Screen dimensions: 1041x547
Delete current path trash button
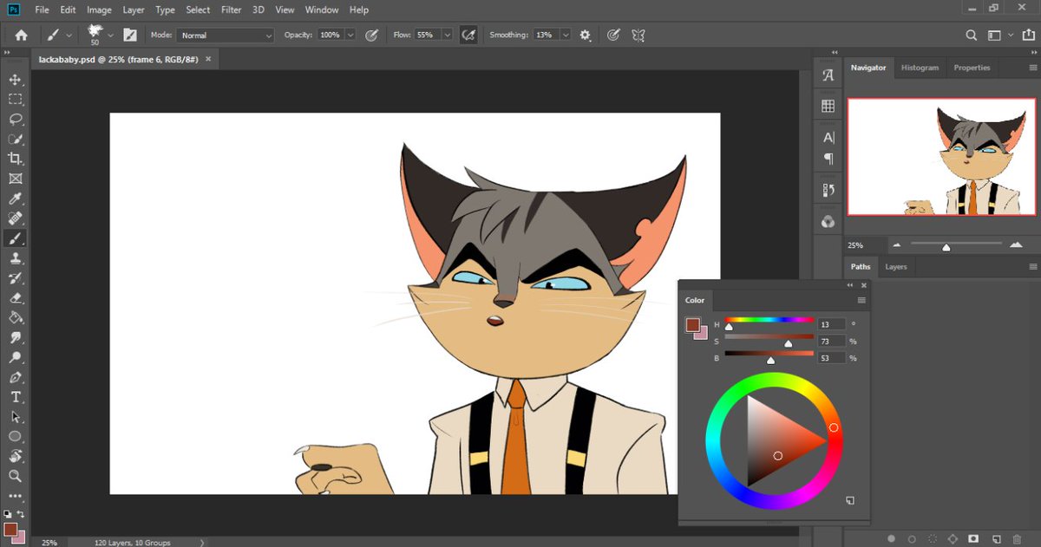pos(1017,538)
